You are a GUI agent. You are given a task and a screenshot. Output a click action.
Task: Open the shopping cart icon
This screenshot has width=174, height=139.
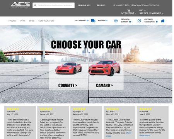129,10
